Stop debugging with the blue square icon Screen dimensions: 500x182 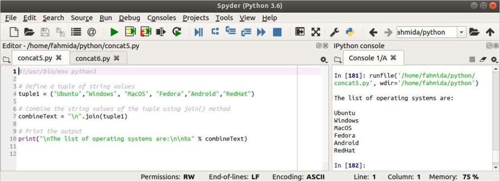pyautogui.click(x=277, y=32)
